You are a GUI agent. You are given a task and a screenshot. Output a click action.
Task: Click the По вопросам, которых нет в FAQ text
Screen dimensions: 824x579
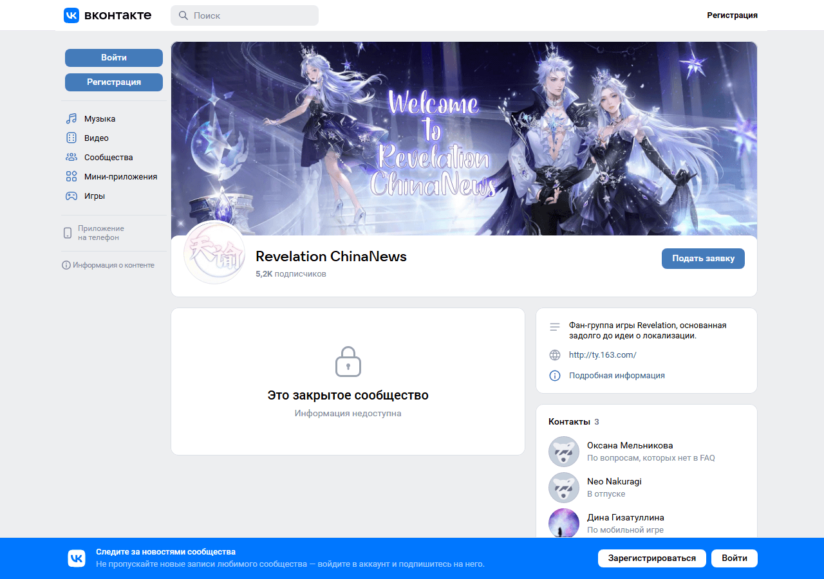pyautogui.click(x=651, y=458)
